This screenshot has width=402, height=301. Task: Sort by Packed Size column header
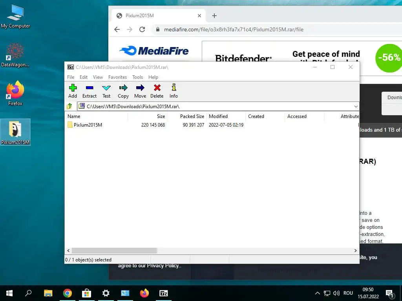point(186,116)
